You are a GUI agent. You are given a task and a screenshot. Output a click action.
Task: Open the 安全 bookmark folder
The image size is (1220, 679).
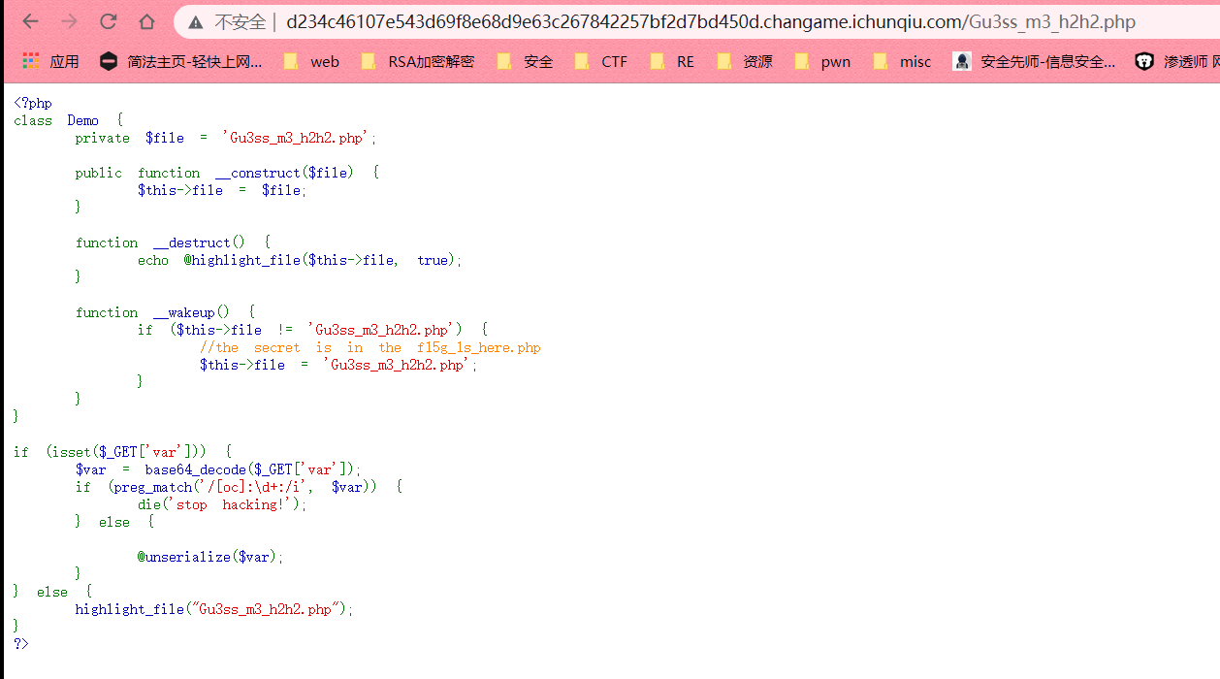525,61
